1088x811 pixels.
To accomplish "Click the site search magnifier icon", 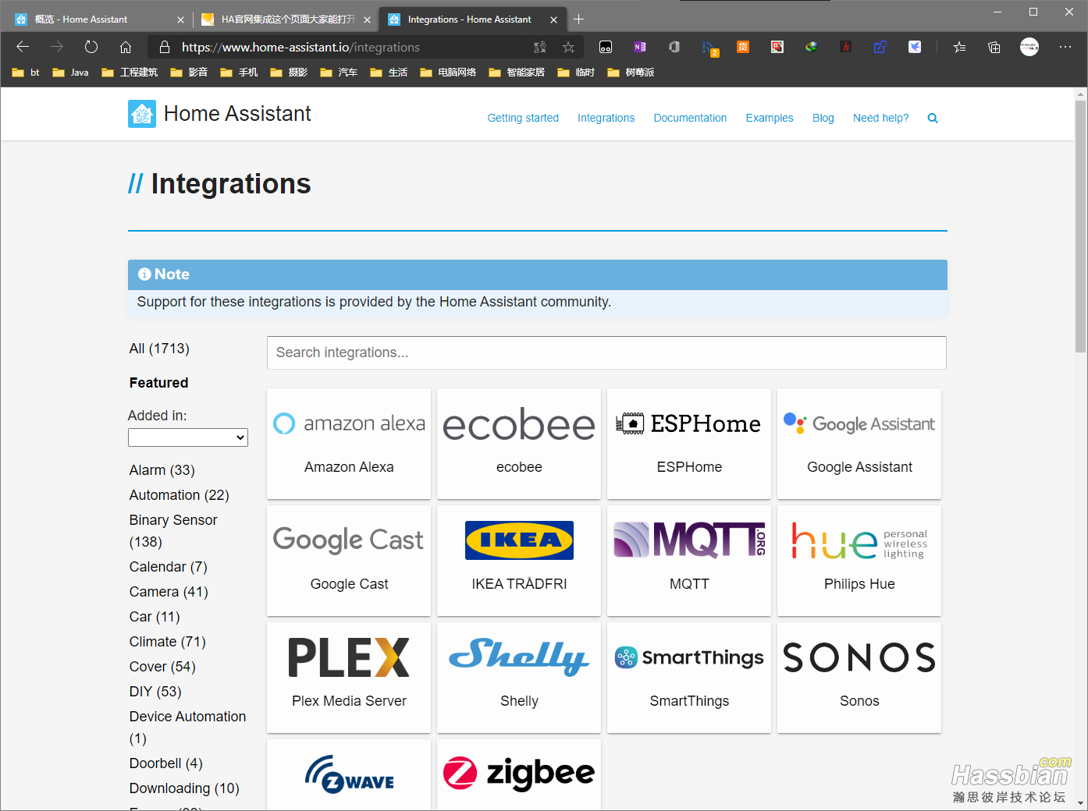I will pyautogui.click(x=933, y=119).
